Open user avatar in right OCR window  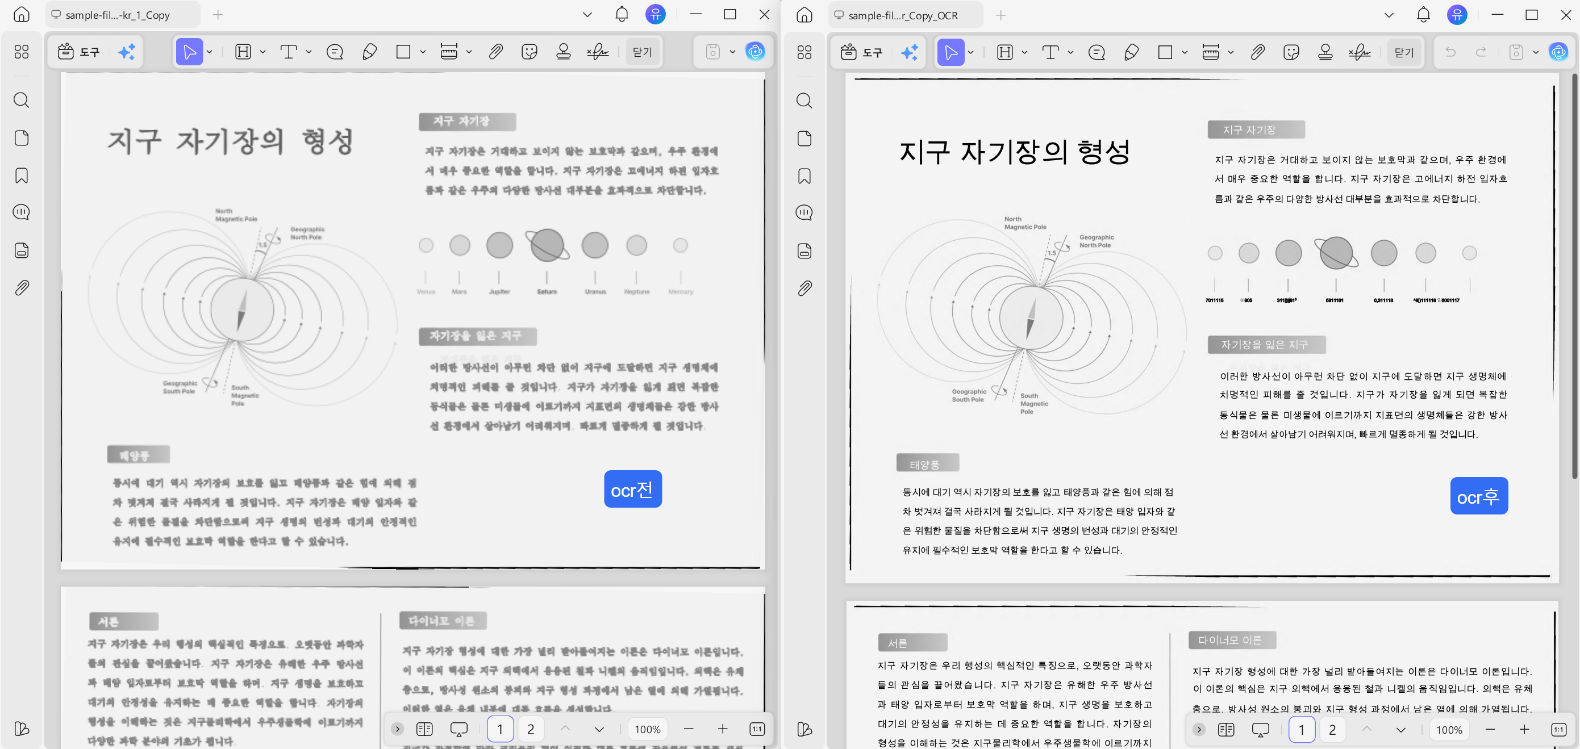(x=1457, y=15)
